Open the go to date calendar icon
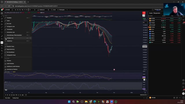This screenshot has width=185, height=104. pos(26,95)
